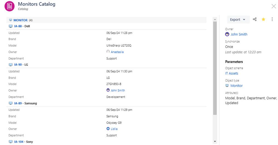The height and width of the screenshot is (145, 278).
Task: Open Anastasiia's owner profile link
Action: pos(117,52)
